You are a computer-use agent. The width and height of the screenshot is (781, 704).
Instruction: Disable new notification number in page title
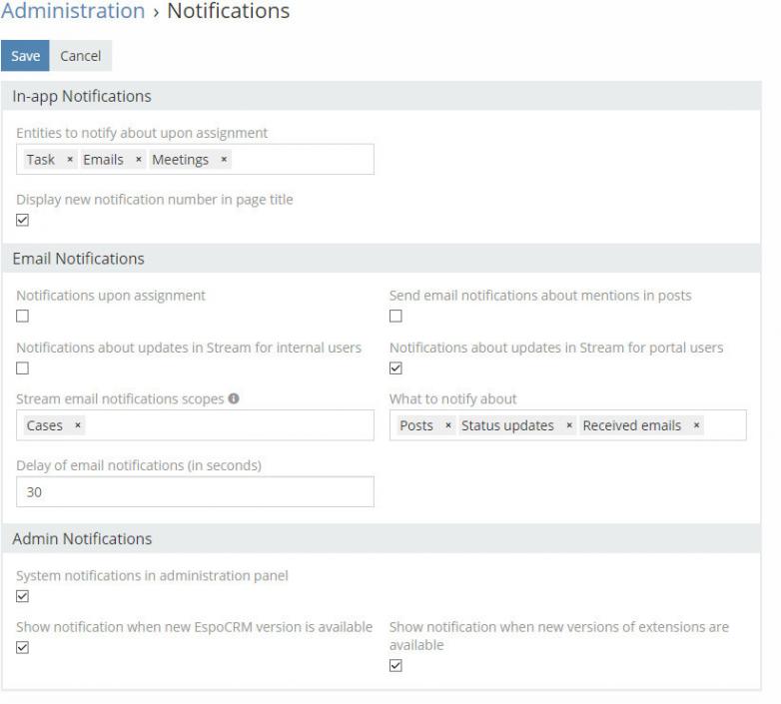23,221
